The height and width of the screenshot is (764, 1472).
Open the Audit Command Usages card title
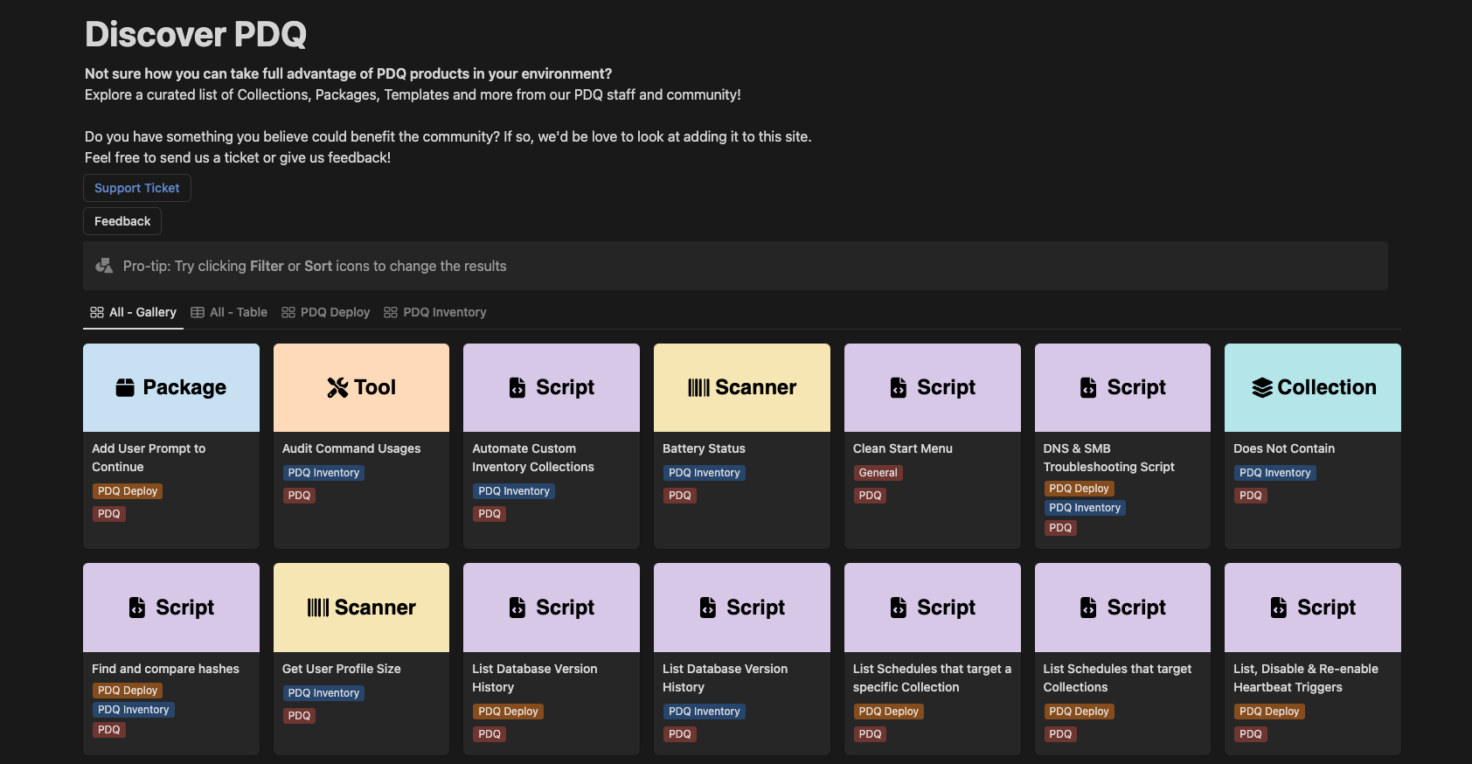click(x=351, y=448)
